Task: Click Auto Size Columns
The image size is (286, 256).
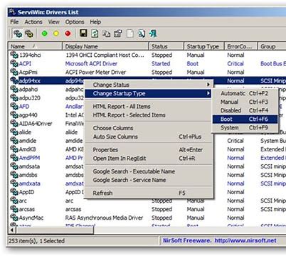Action: (149, 137)
